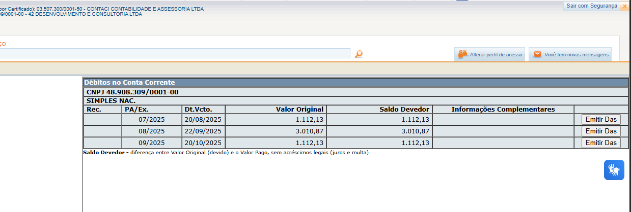Open Você tem novas mensagens label
This screenshot has height=212, width=631.
pyautogui.click(x=577, y=55)
